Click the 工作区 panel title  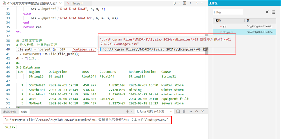coord(214,3)
